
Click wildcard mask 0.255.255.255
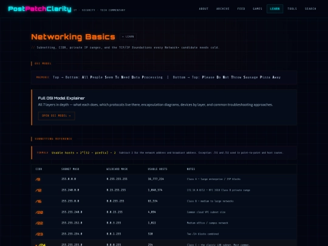[117, 179]
